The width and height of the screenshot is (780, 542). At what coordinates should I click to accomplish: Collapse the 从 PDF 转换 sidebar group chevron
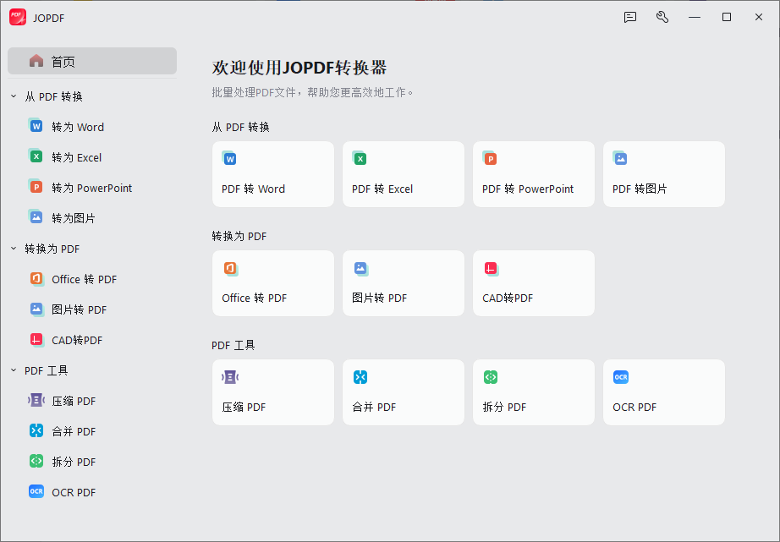tap(14, 96)
